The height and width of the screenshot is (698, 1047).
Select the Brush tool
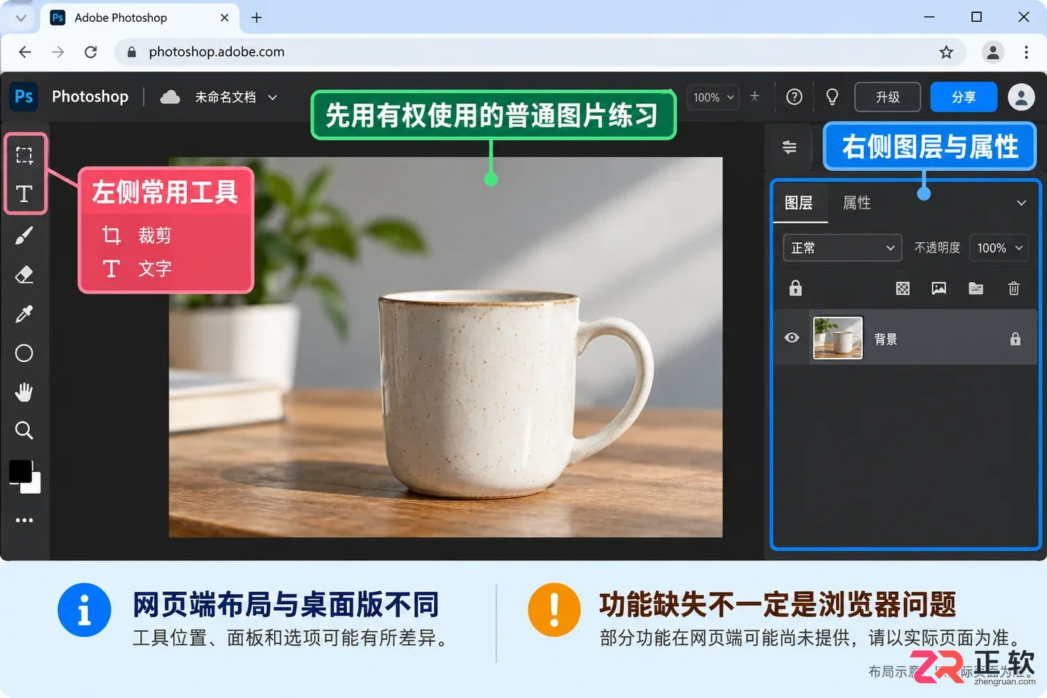click(24, 236)
